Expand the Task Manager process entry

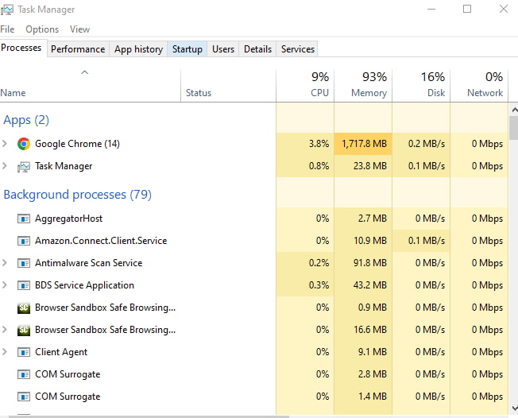[5, 166]
